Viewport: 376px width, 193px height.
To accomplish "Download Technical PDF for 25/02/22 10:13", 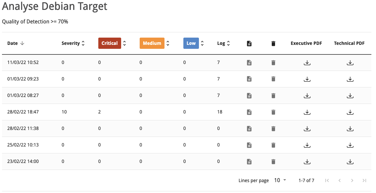I will 350,145.
